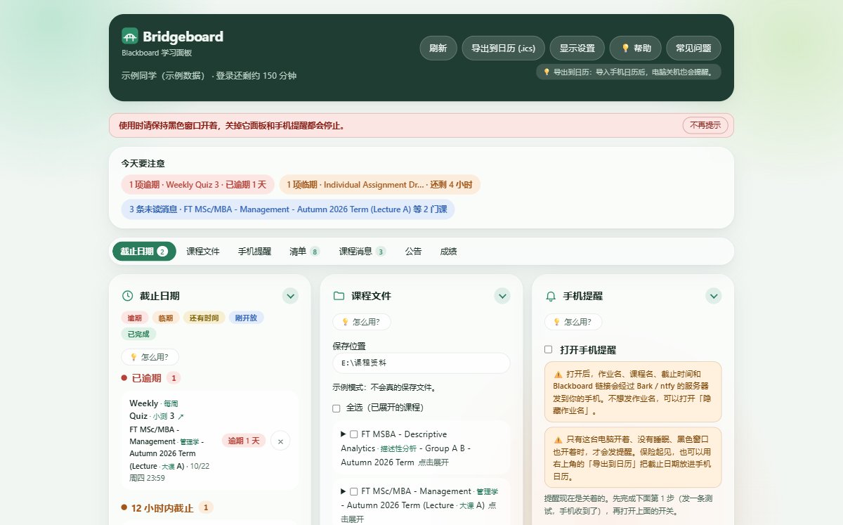Filter by the green 已完成 status tag
Screen dimensions: 843x525
click(x=138, y=334)
